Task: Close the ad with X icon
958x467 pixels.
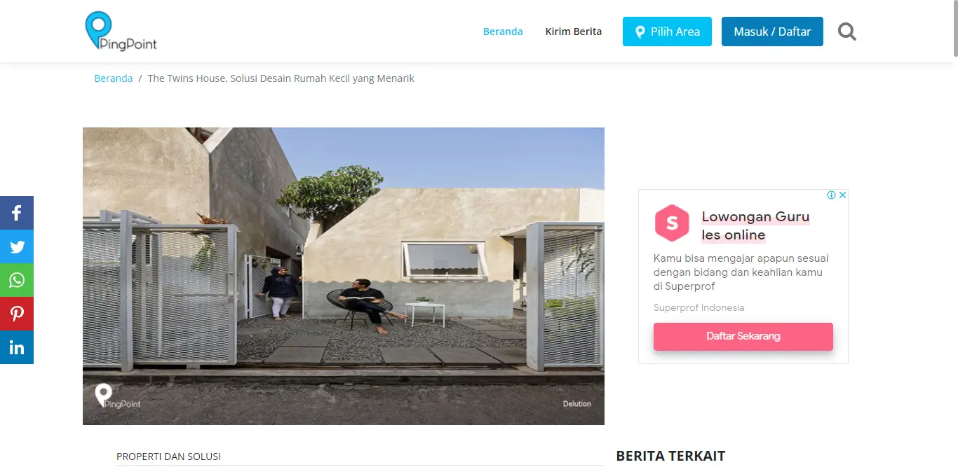Action: click(x=843, y=195)
